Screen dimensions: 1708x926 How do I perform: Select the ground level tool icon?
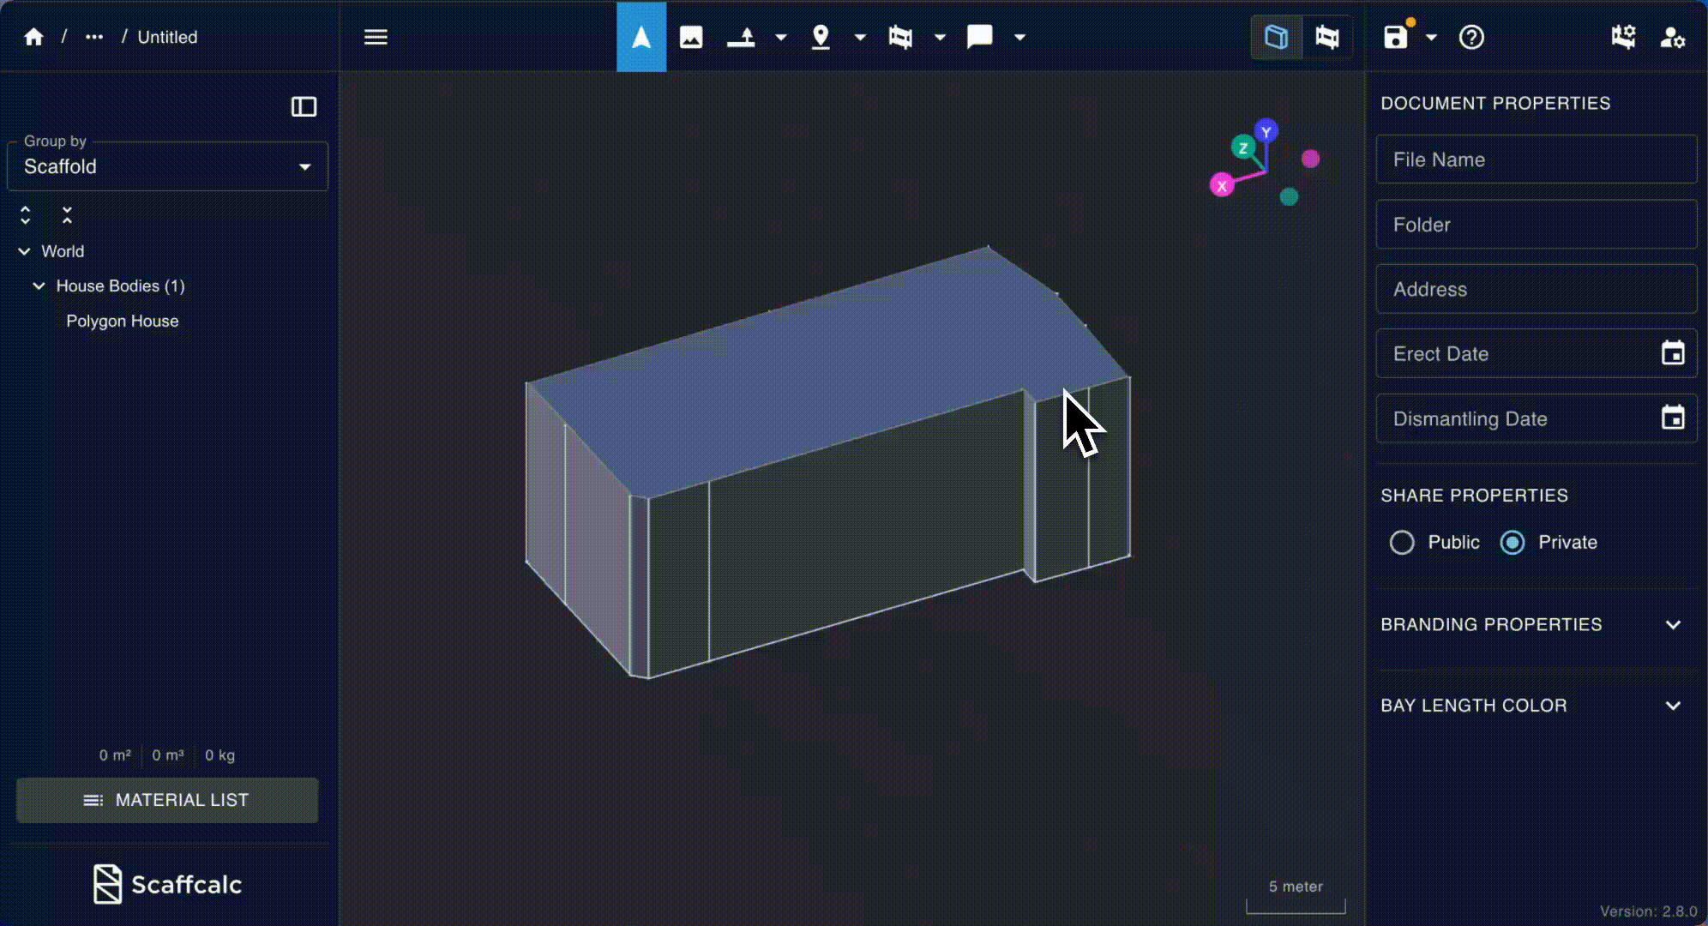pyautogui.click(x=742, y=37)
